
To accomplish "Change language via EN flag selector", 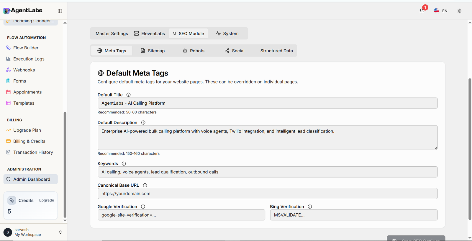I will click(440, 11).
